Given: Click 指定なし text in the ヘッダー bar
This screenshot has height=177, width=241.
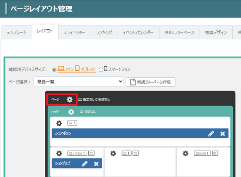Looking at the screenshot, I should click(x=90, y=112).
